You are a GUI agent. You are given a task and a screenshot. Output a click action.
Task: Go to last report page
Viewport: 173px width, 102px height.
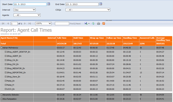pyautogui.click(x=30, y=23)
